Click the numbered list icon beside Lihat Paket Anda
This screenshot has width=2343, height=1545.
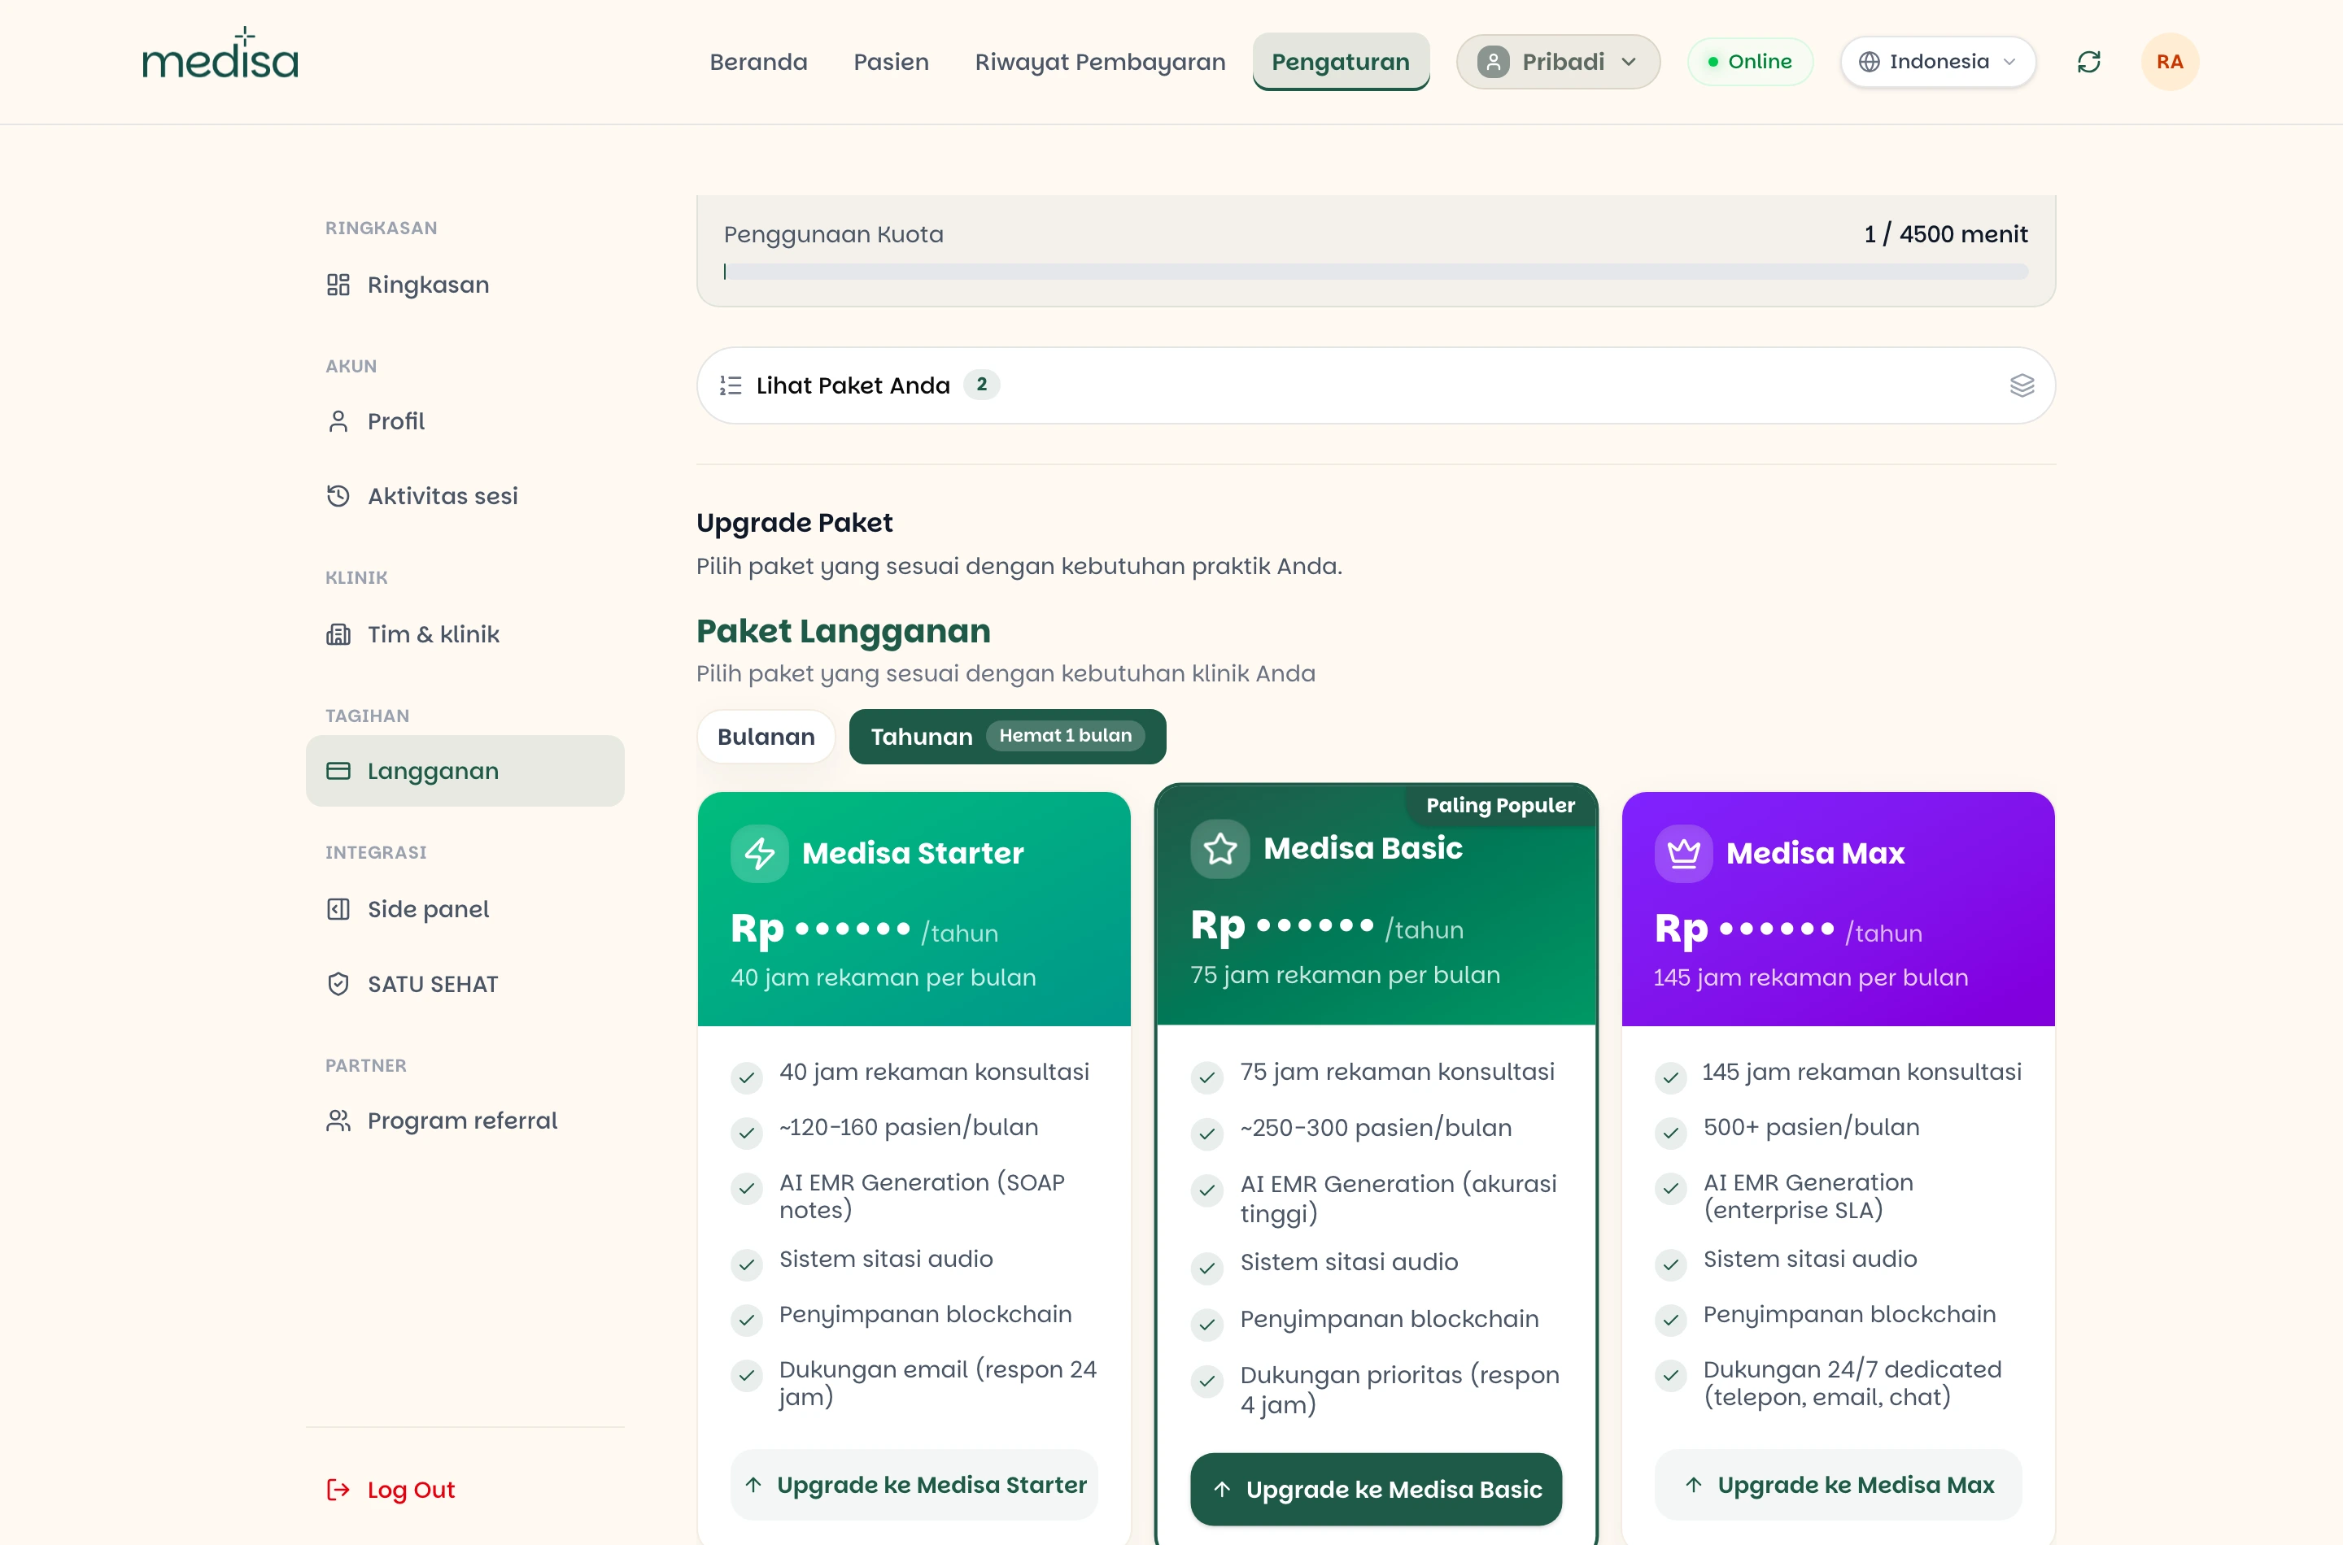pos(731,385)
